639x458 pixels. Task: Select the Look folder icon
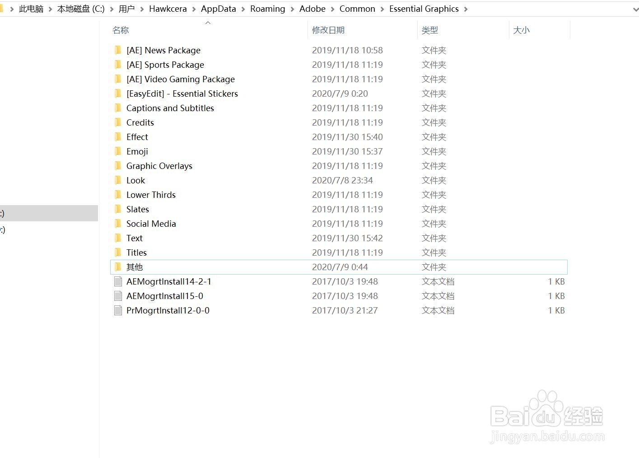pos(118,180)
